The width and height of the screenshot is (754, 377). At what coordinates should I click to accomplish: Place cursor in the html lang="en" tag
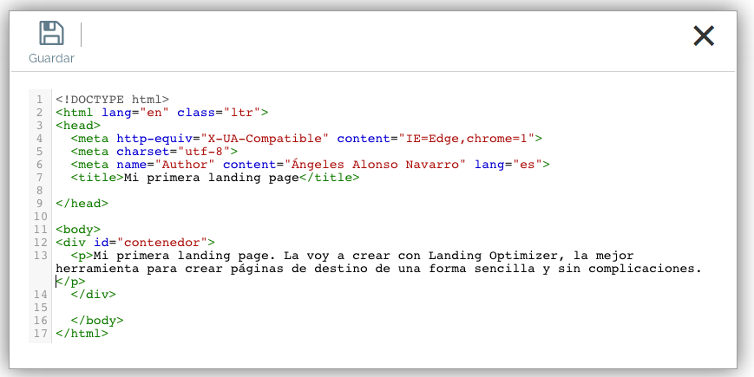[x=161, y=113]
